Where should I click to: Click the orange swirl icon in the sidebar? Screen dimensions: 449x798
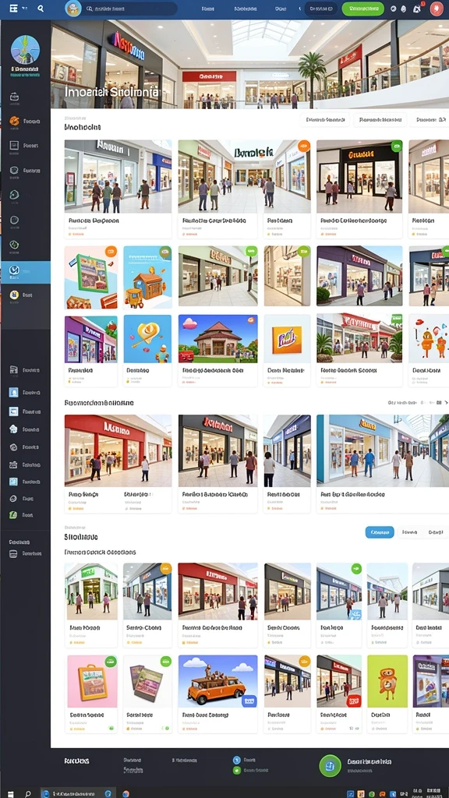[14, 121]
